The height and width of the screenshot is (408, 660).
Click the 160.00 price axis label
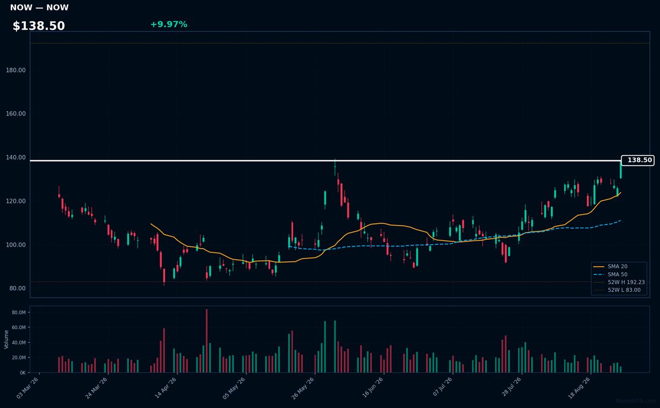click(16, 114)
